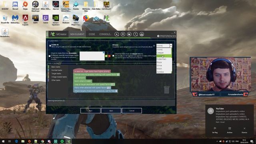Viewport: 256px width, 144px height.
Task: Open Spotify from the taskbar
Action: [x=62, y=141]
